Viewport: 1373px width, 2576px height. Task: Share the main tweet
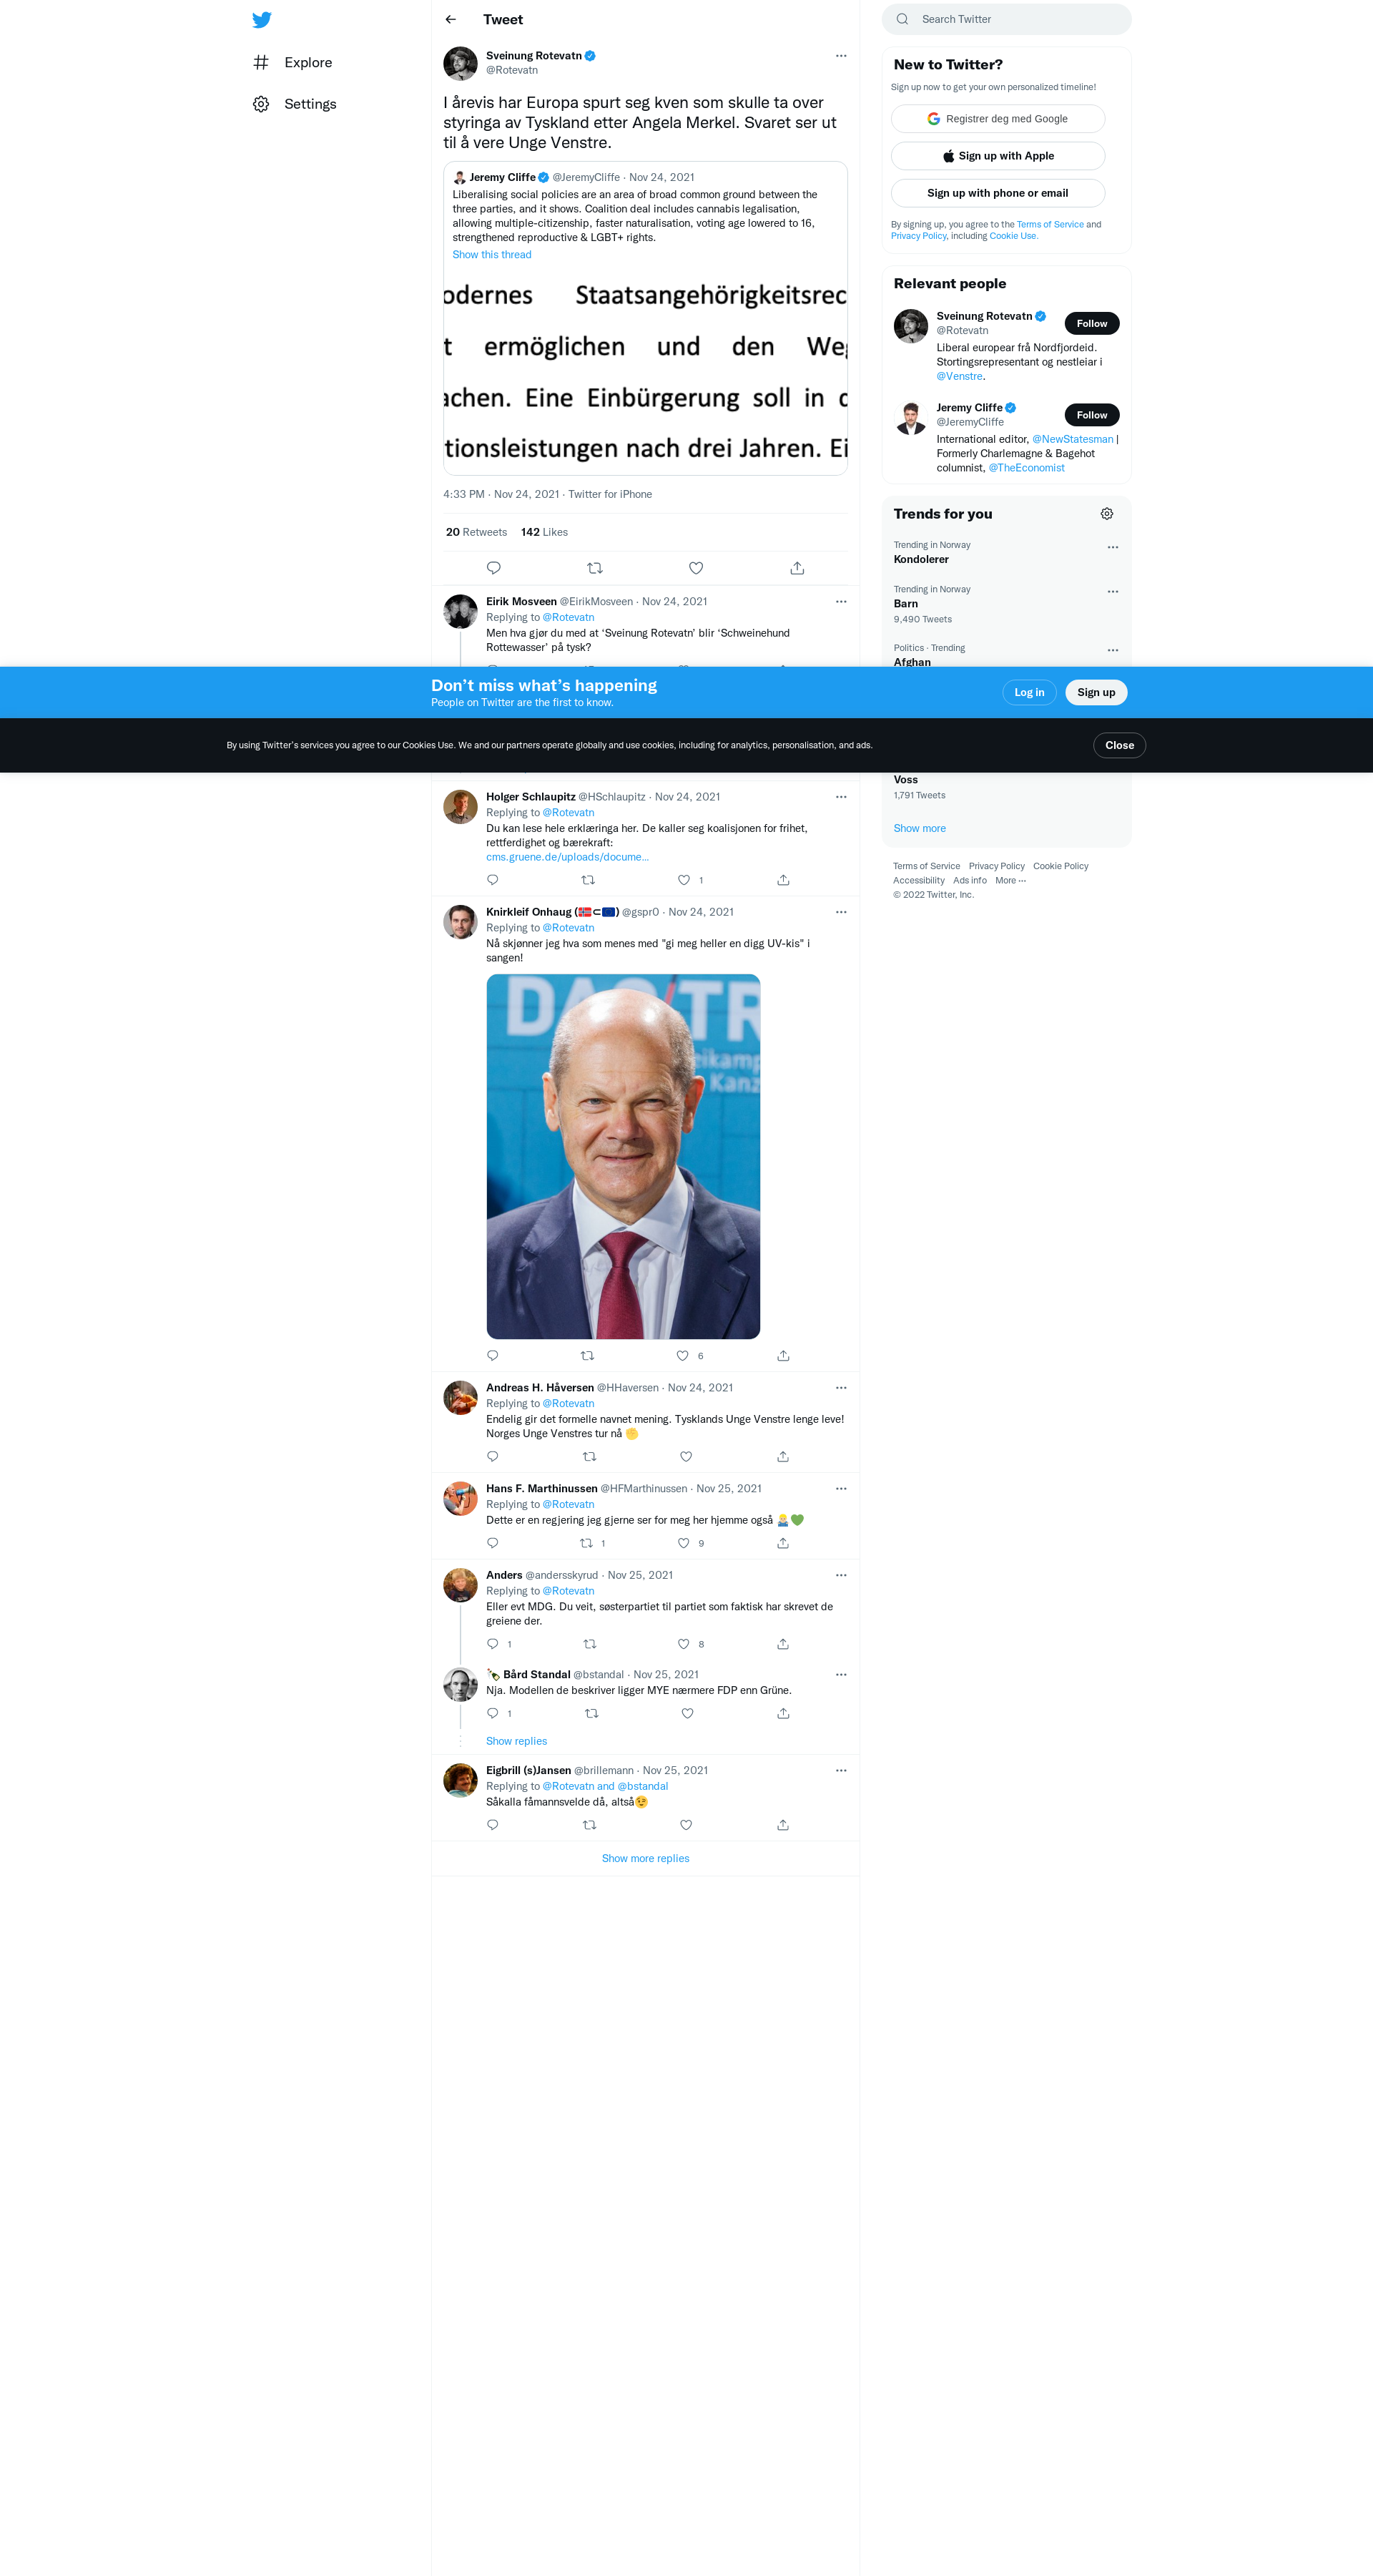(797, 568)
